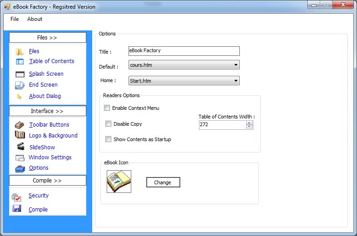Open the File menu

click(x=15, y=19)
